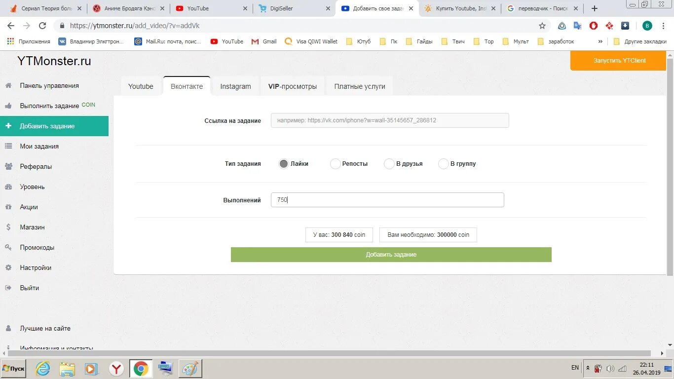Viewport: 674px width, 379px height.
Task: Click the browser back arrow
Action: point(11,26)
